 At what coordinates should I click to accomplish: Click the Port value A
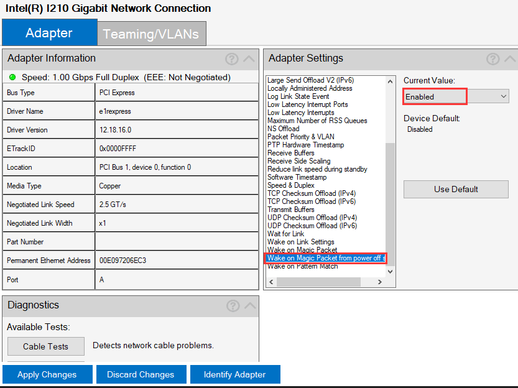[x=102, y=280]
